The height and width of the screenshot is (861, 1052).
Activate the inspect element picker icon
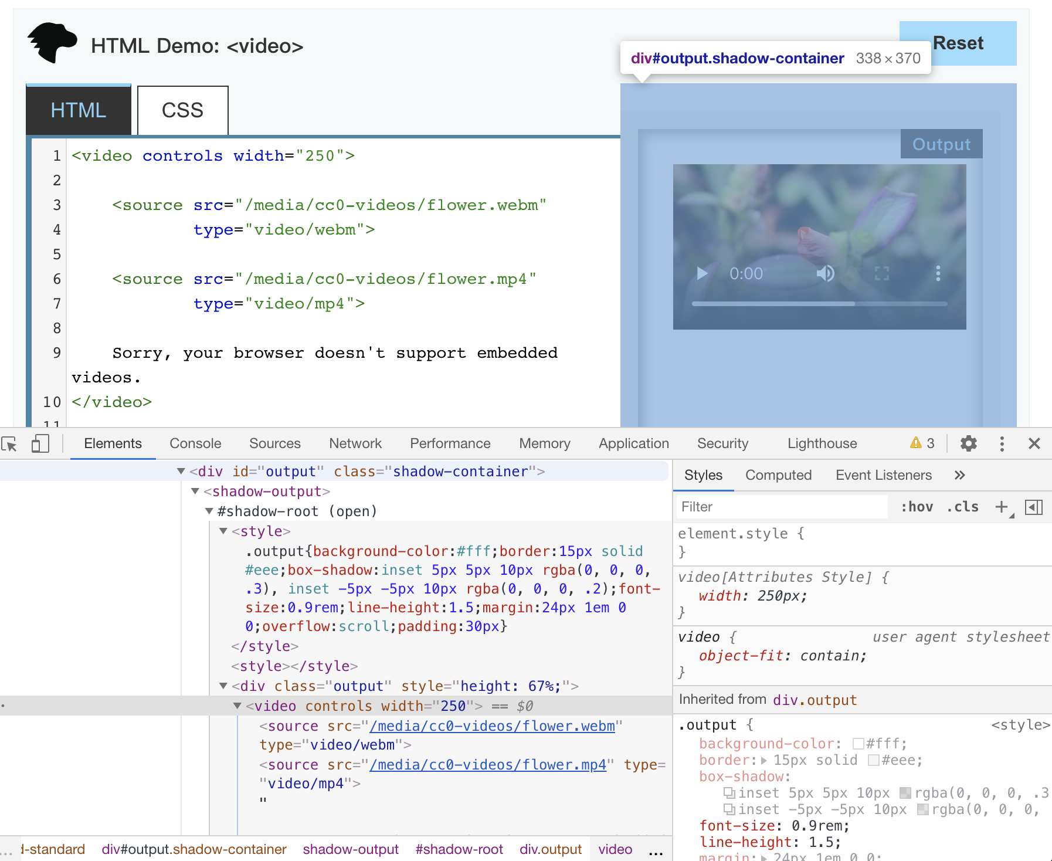click(x=9, y=444)
